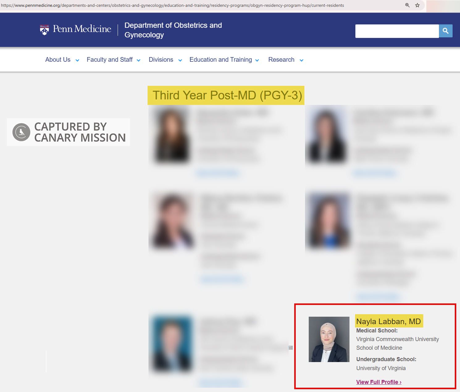Click the Canary Mission bird logo

click(x=21, y=132)
